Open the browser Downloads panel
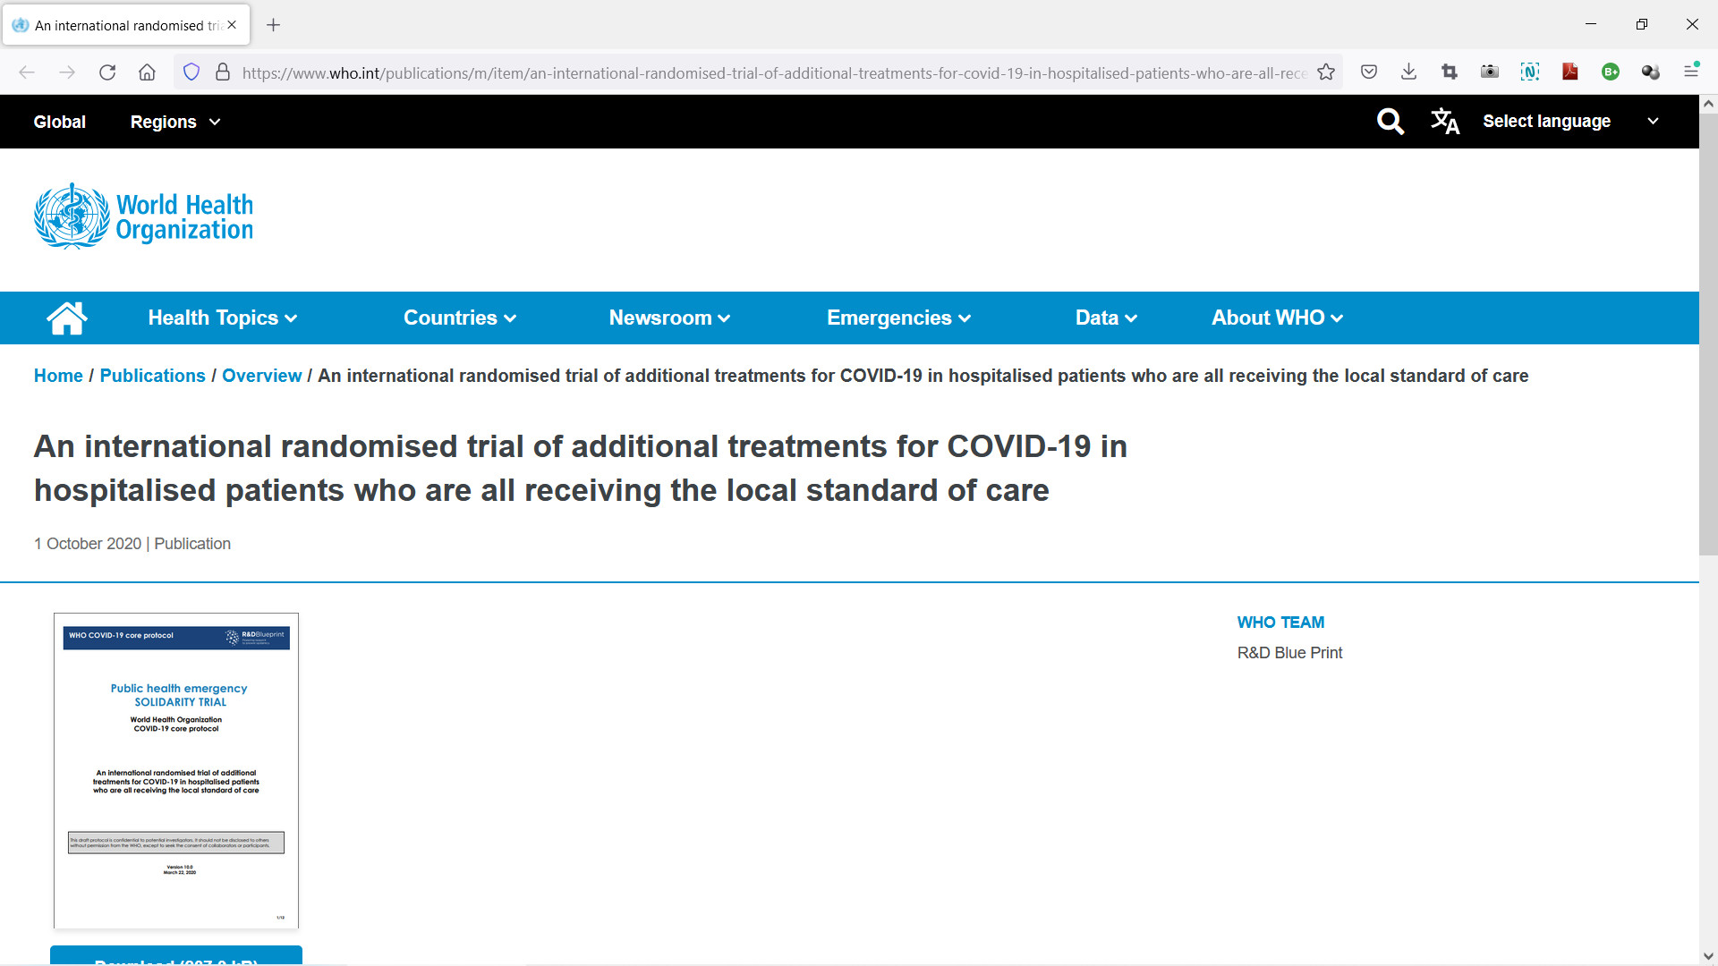The image size is (1718, 966). (x=1409, y=72)
